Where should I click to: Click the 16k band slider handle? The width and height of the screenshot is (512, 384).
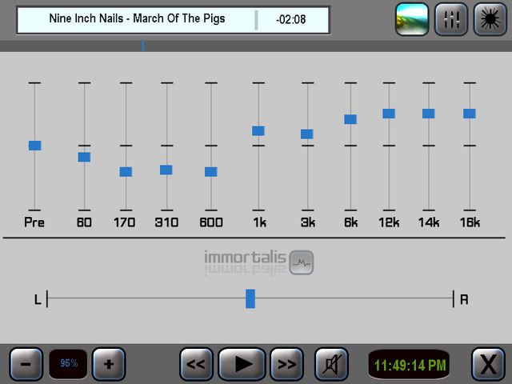coord(470,114)
